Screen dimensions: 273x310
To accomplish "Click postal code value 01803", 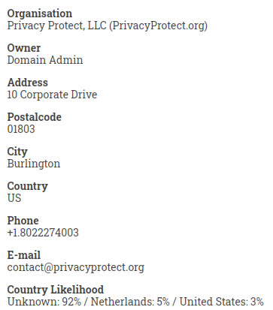I will tap(21, 129).
